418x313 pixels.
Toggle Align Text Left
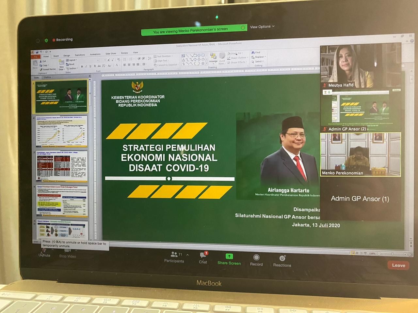tap(125, 65)
